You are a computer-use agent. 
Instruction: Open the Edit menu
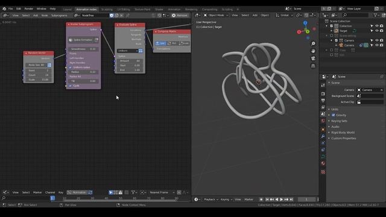19,8
